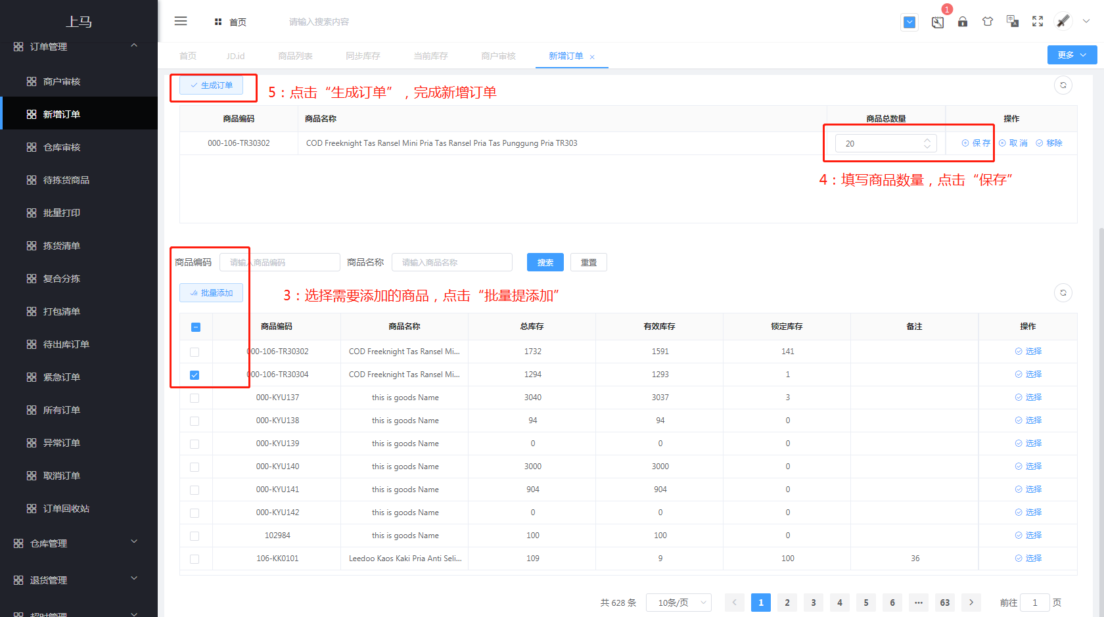Click the sword user avatar
The image size is (1104, 617).
(1063, 21)
